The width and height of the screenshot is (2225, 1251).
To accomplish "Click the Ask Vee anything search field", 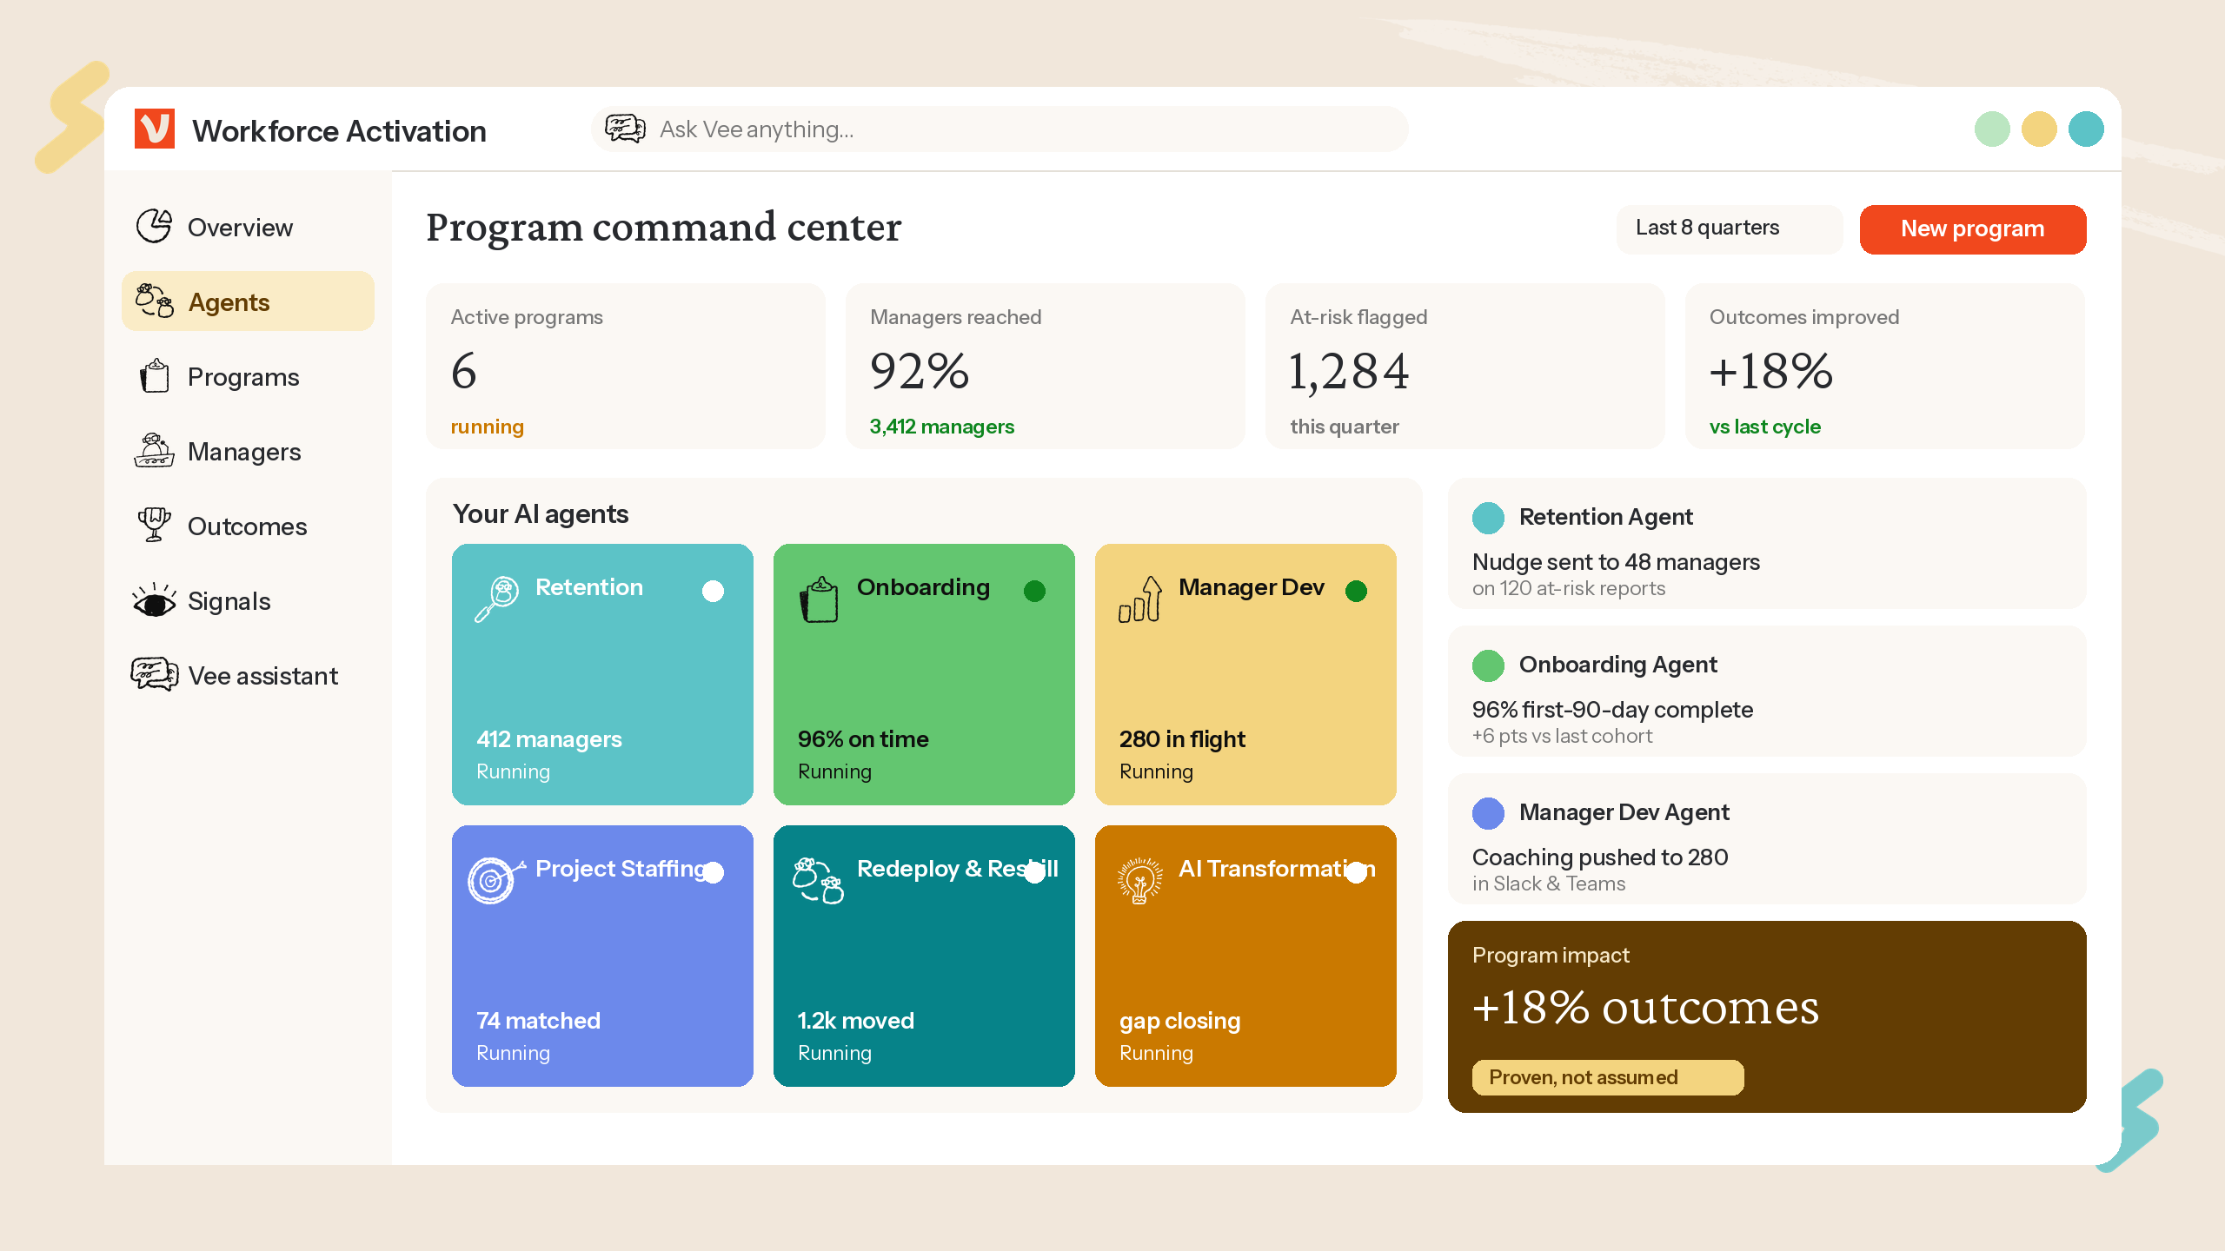I will (1000, 129).
